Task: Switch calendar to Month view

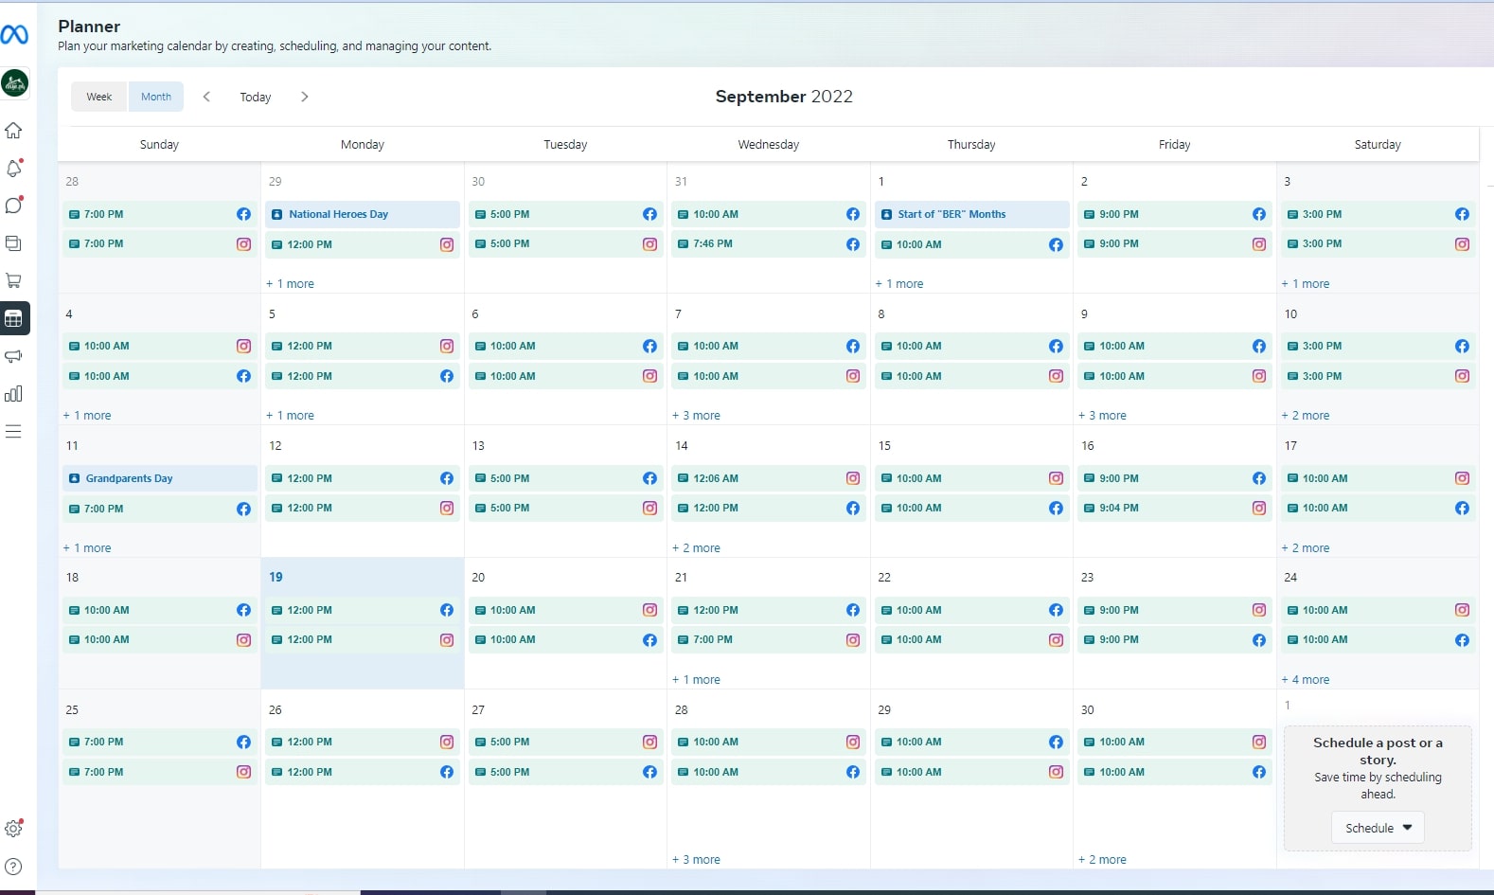Action: (156, 97)
